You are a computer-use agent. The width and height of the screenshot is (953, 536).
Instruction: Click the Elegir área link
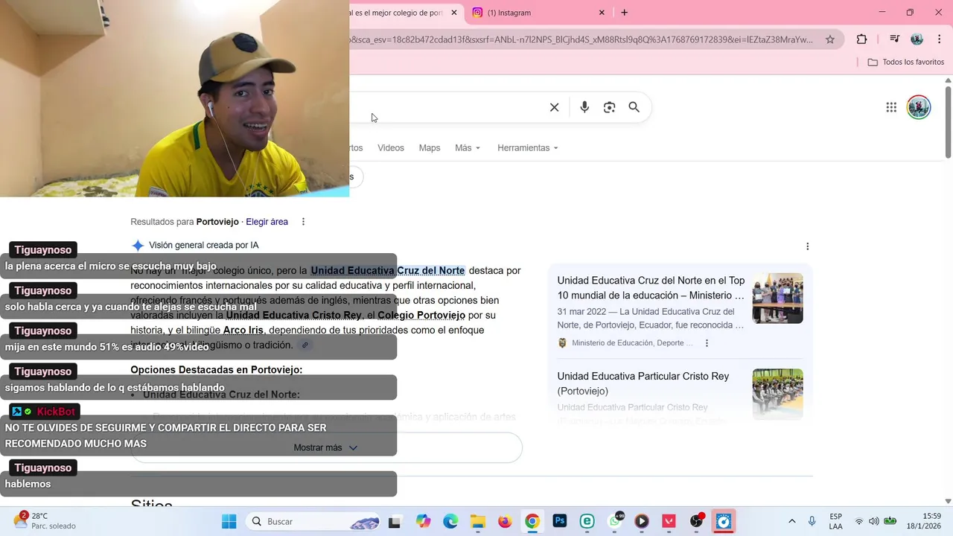(x=267, y=222)
